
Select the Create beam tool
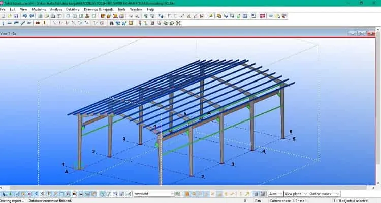click(10, 23)
